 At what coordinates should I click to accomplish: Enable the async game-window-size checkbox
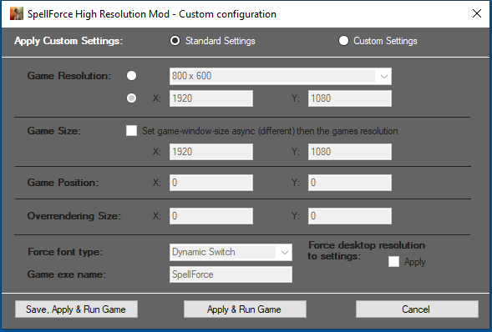tap(131, 131)
